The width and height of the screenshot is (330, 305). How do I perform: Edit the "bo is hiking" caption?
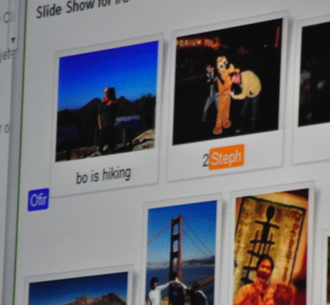[x=103, y=176]
